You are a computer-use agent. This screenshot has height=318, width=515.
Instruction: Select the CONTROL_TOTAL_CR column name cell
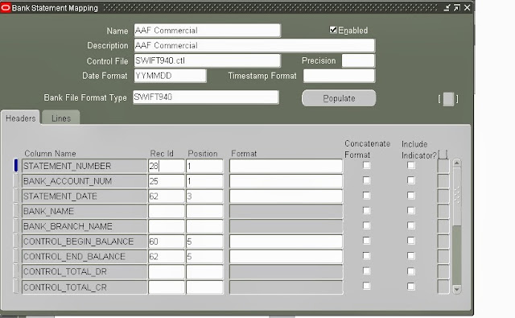(84, 287)
